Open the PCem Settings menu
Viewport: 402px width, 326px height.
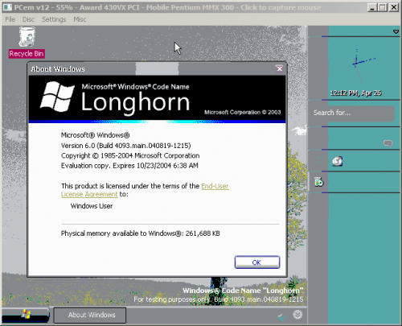pyautogui.click(x=54, y=19)
